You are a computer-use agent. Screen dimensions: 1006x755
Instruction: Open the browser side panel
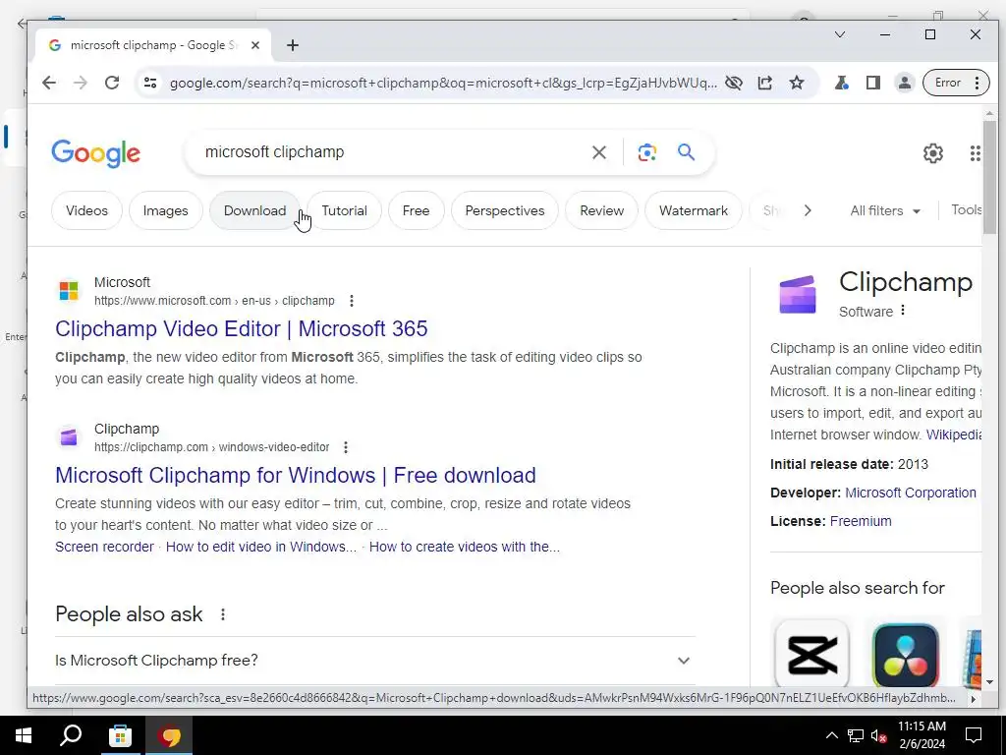[x=872, y=83]
